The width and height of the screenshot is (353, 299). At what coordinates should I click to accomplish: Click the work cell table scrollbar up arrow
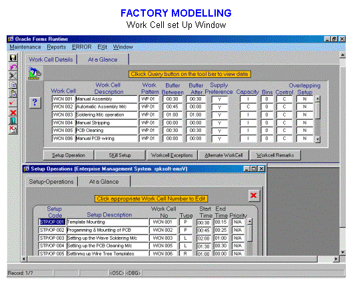(318, 99)
